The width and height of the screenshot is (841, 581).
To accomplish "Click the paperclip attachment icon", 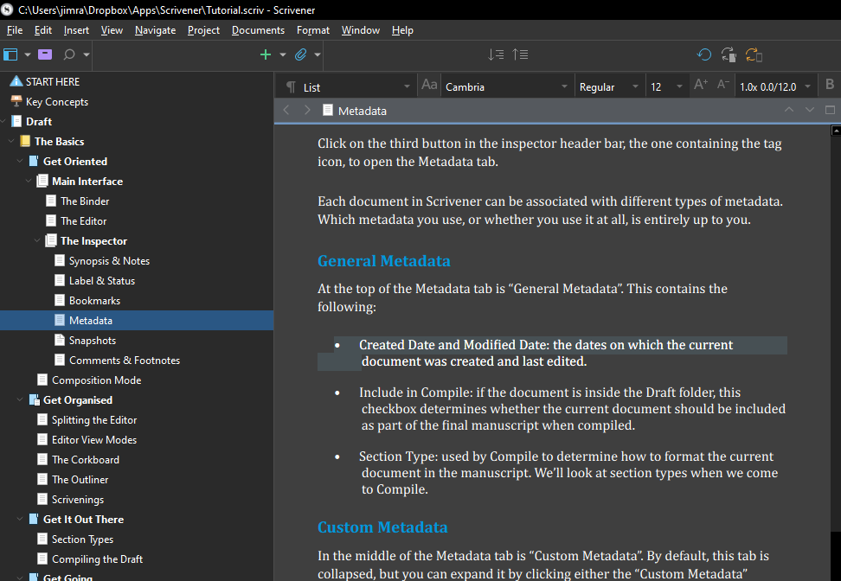I will coord(301,54).
